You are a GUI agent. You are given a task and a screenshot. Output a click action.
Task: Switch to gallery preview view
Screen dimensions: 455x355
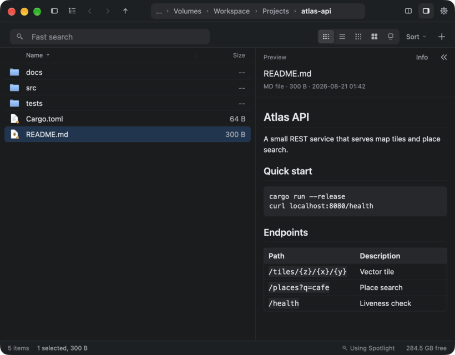(391, 37)
